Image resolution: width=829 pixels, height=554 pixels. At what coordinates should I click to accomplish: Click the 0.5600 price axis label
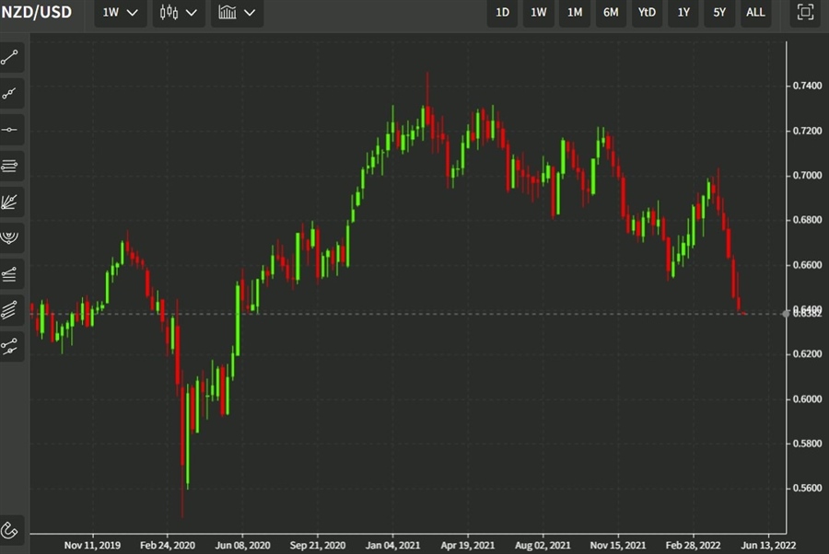point(807,488)
